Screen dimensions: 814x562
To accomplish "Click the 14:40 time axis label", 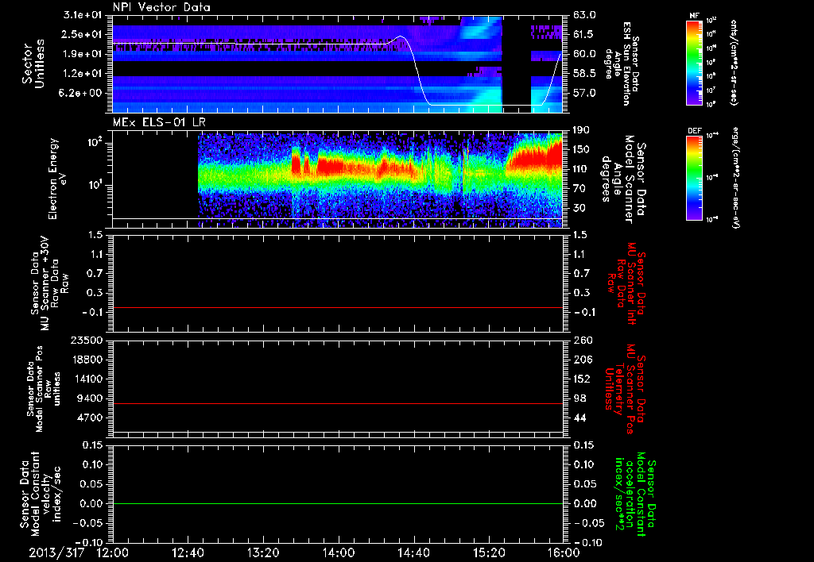I will pyautogui.click(x=413, y=552).
